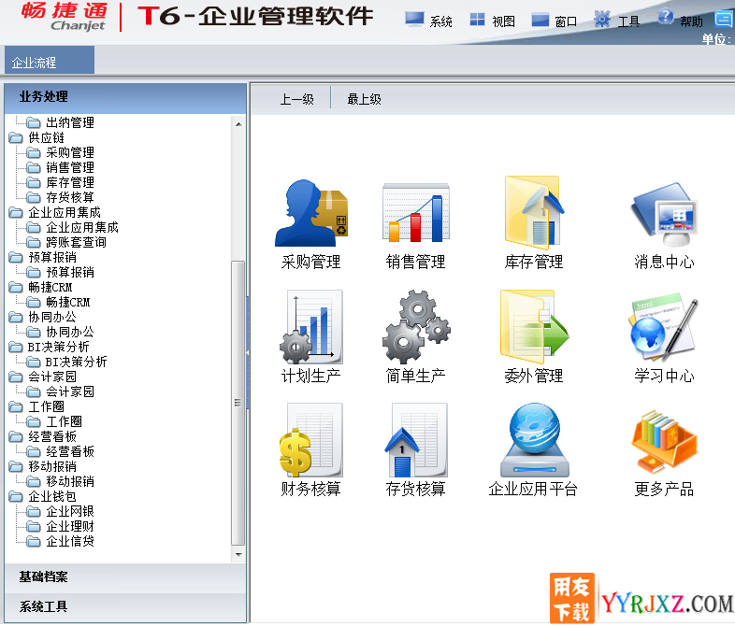Select 跨账套查询 in the tree
735x626 pixels.
[76, 243]
